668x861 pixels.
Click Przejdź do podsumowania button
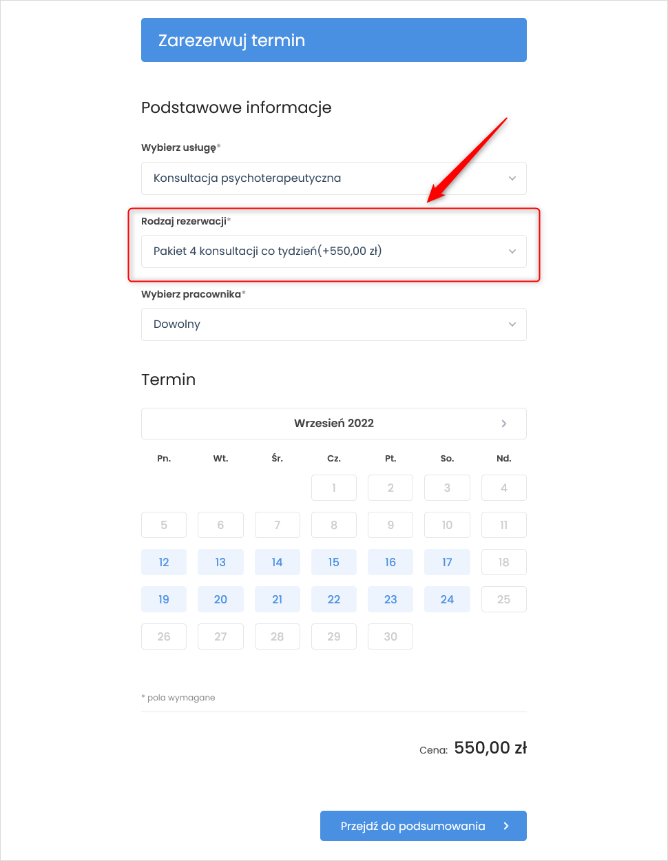click(x=424, y=826)
